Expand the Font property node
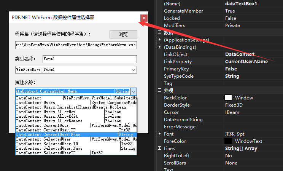283x171 pixels. click(159, 134)
